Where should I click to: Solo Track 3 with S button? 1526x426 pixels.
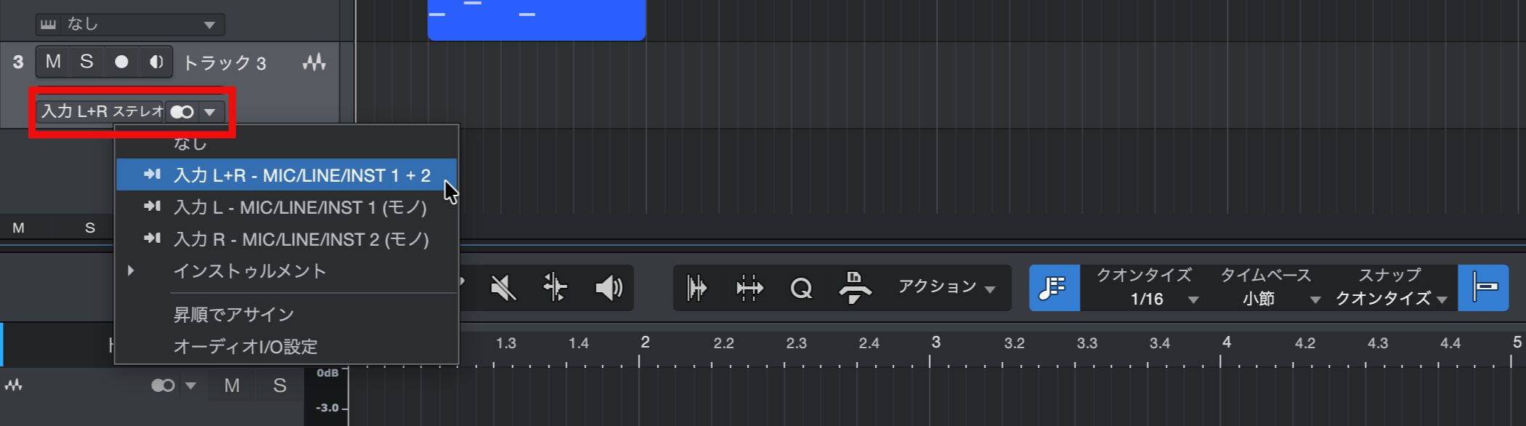pos(86,62)
